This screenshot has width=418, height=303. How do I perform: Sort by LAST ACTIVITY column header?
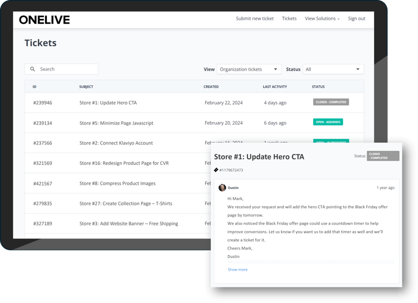tap(275, 86)
